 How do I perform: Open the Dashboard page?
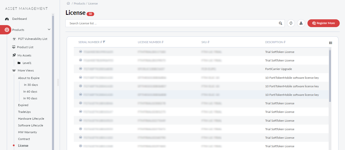click(19, 19)
